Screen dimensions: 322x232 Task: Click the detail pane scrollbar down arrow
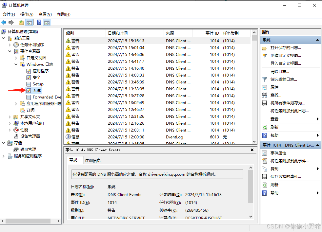[x=251, y=217]
